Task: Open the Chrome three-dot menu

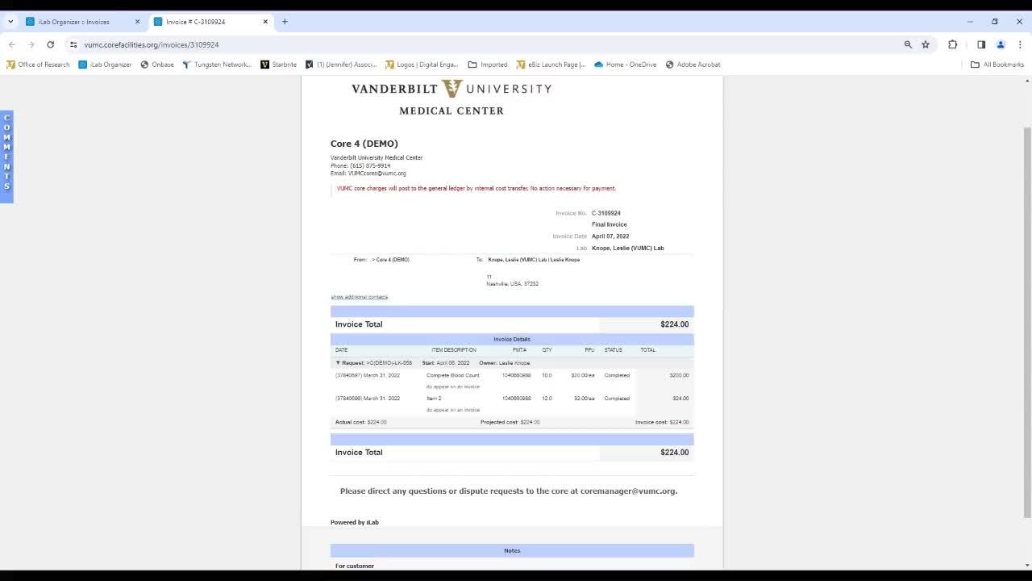Action: tap(1020, 44)
